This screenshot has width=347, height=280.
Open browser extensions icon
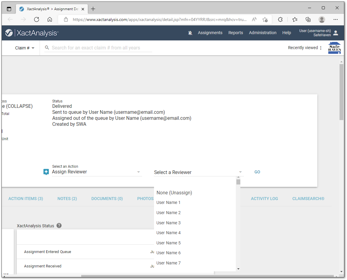coord(280,19)
